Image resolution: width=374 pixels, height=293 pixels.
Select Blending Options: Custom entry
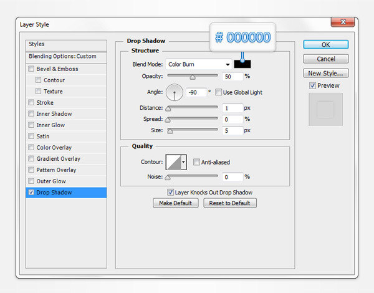[x=62, y=56]
